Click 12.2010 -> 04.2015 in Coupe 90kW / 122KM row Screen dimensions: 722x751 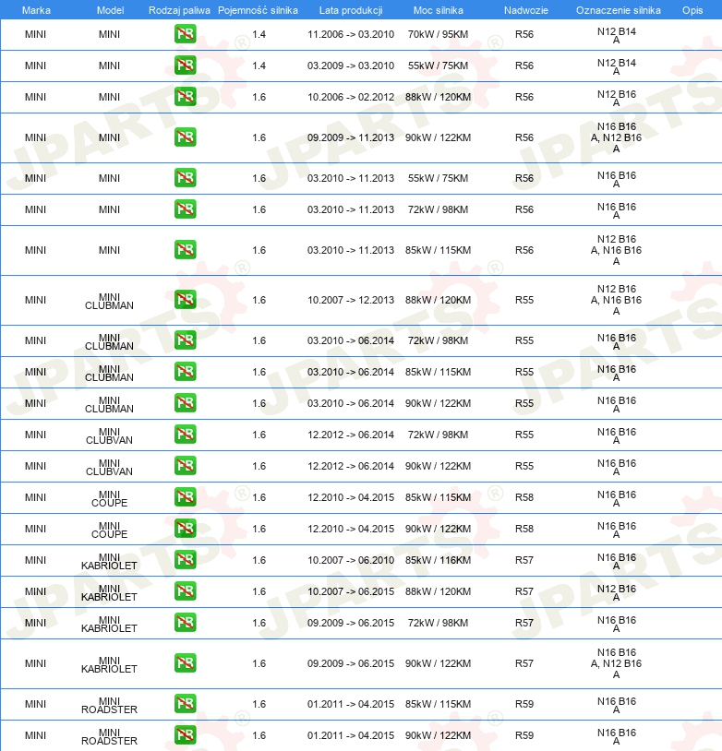pyautogui.click(x=351, y=530)
